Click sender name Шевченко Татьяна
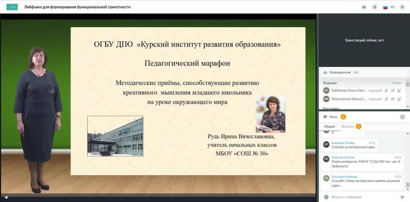Image resolution: width=410 pixels, height=202 pixels. tap(343, 143)
